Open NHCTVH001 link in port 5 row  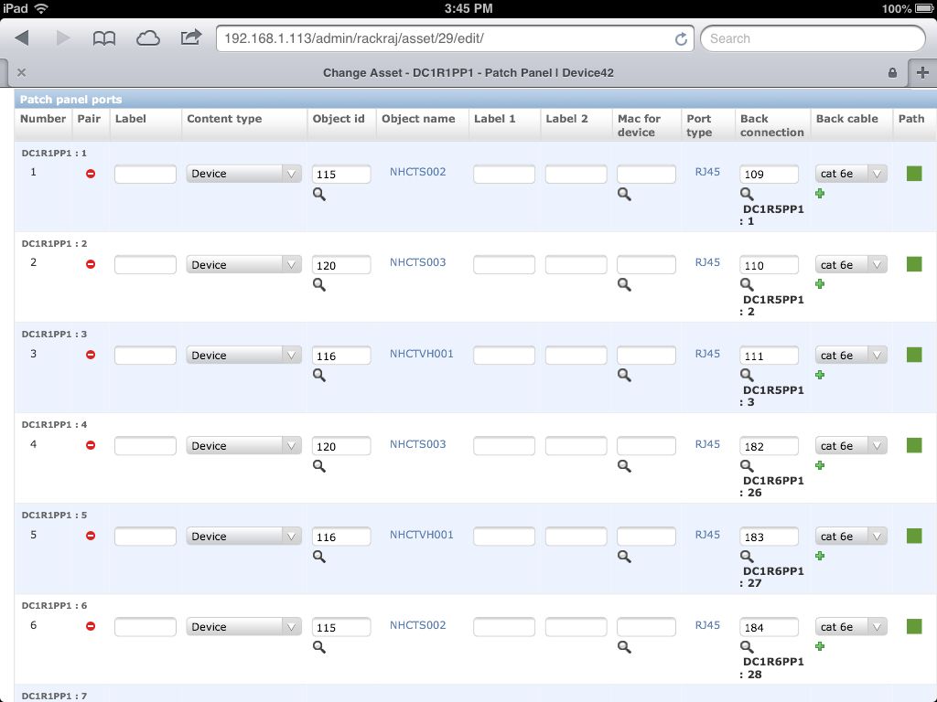click(421, 535)
